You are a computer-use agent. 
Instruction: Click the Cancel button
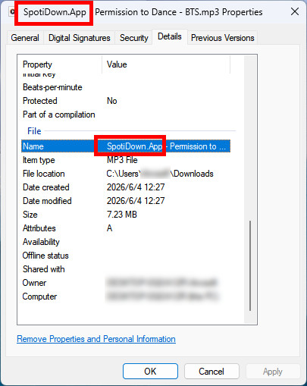click(211, 371)
